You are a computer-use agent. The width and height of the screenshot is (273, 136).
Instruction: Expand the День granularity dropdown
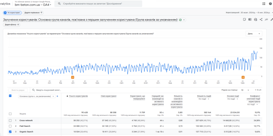click(x=254, y=34)
